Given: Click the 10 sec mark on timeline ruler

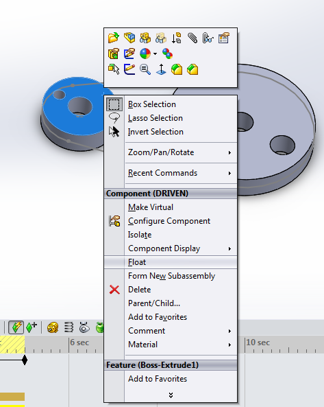Looking at the screenshot, I should click(258, 342).
